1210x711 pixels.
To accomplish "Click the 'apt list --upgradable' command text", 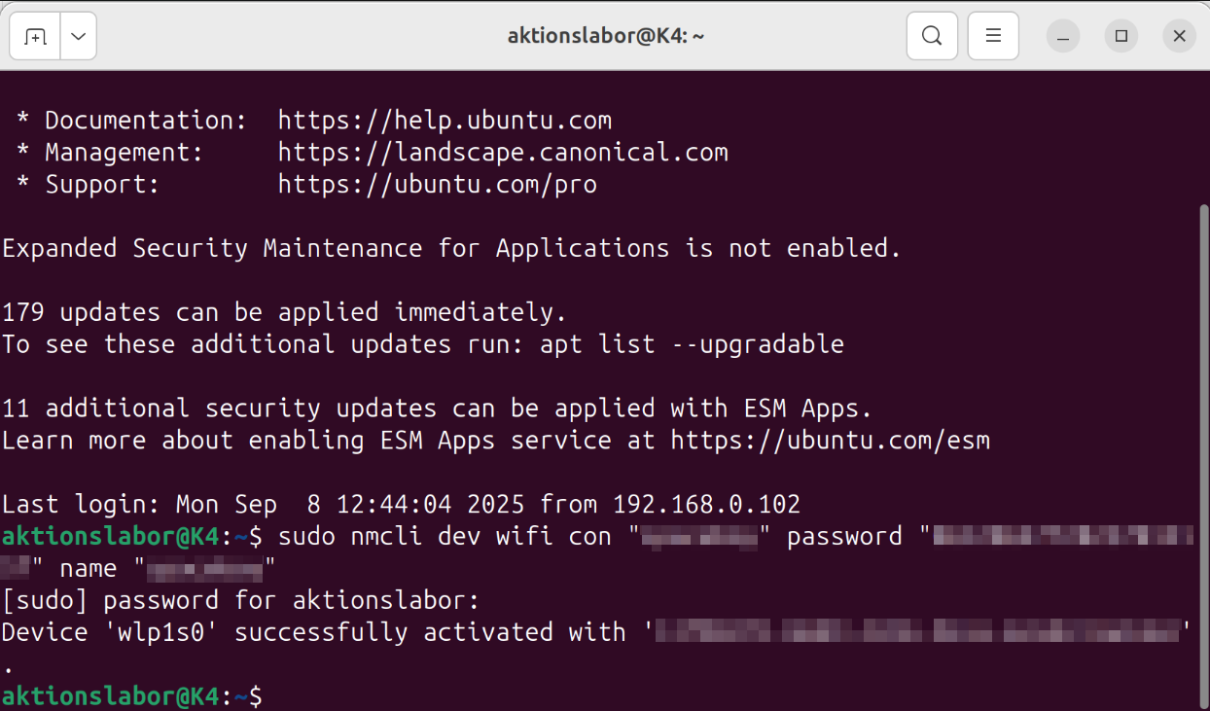I will 692,344.
